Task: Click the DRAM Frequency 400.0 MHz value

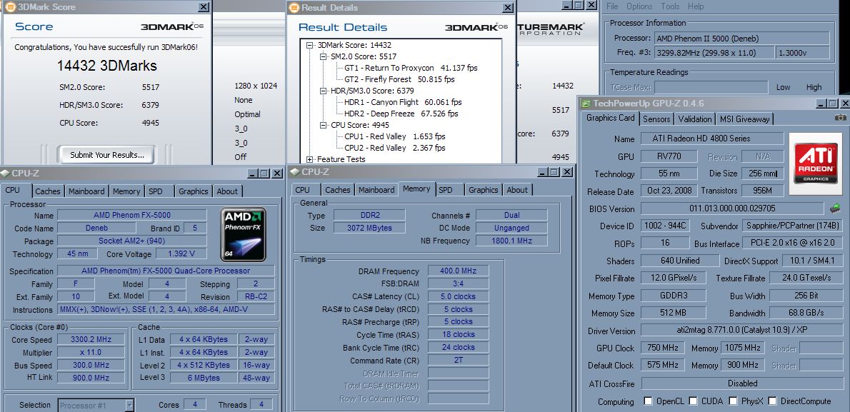Action: pyautogui.click(x=458, y=271)
